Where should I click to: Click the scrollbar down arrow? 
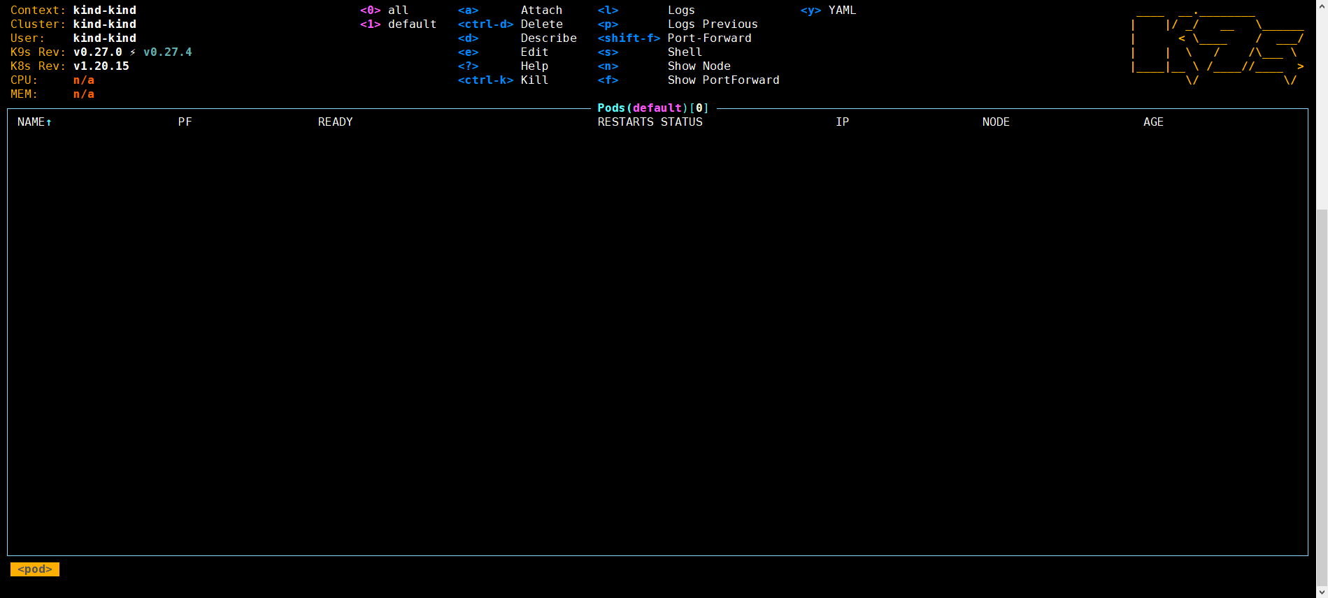pos(1322,592)
